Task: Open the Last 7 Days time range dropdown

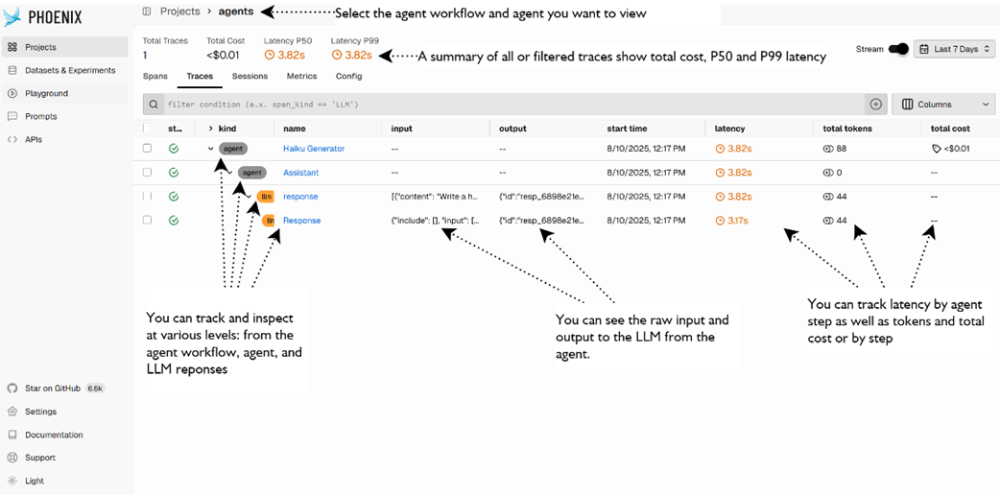Action: tap(954, 49)
